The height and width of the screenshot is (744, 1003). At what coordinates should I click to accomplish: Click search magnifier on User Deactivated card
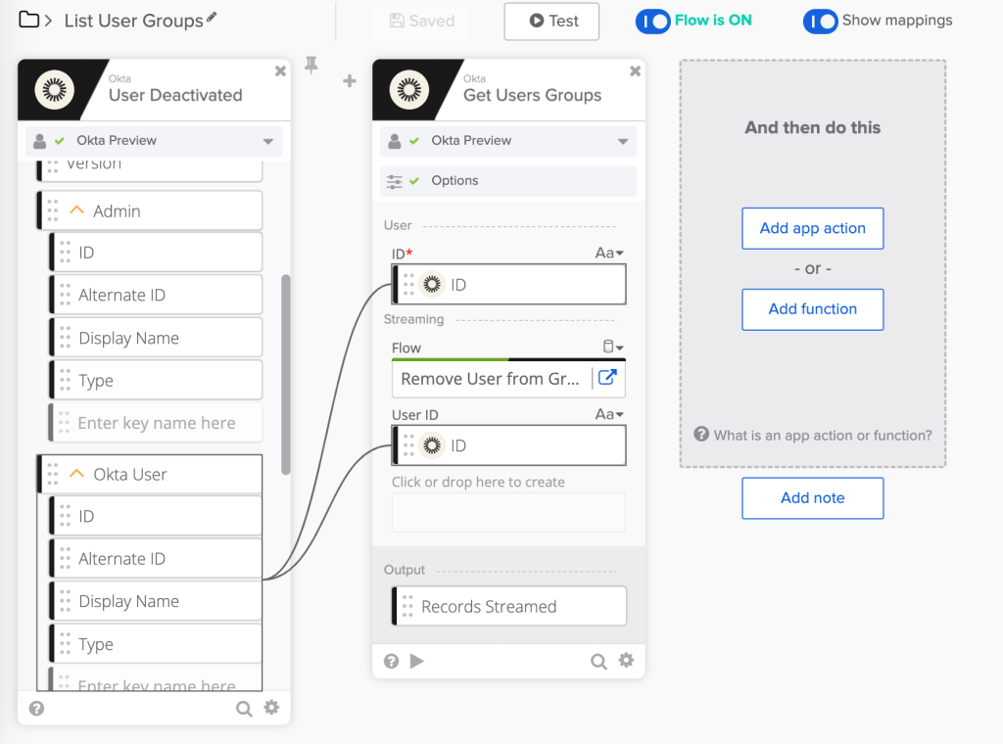click(x=244, y=708)
